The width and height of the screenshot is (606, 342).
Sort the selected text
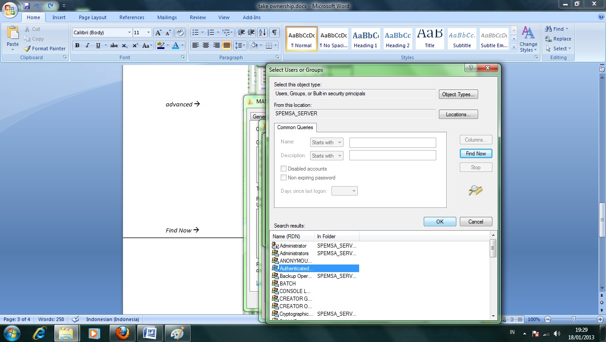pos(262,33)
